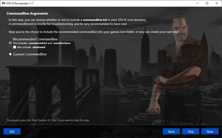222x138 pixels.
Task: Close the GTA IV Downgrader window
Action: pos(217,3)
